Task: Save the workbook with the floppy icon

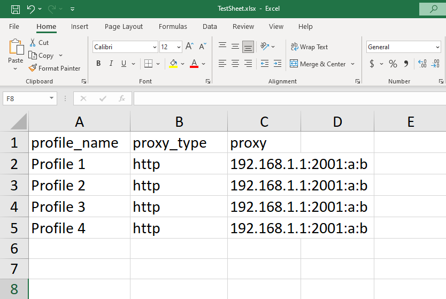Action: (16, 9)
